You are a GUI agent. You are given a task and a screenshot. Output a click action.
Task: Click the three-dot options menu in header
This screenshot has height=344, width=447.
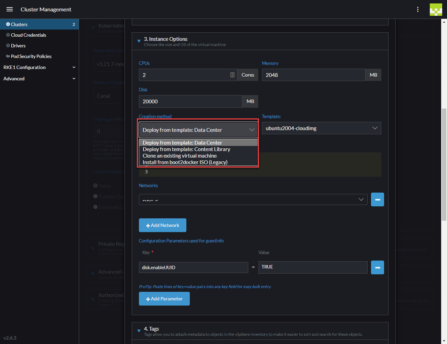tap(418, 9)
